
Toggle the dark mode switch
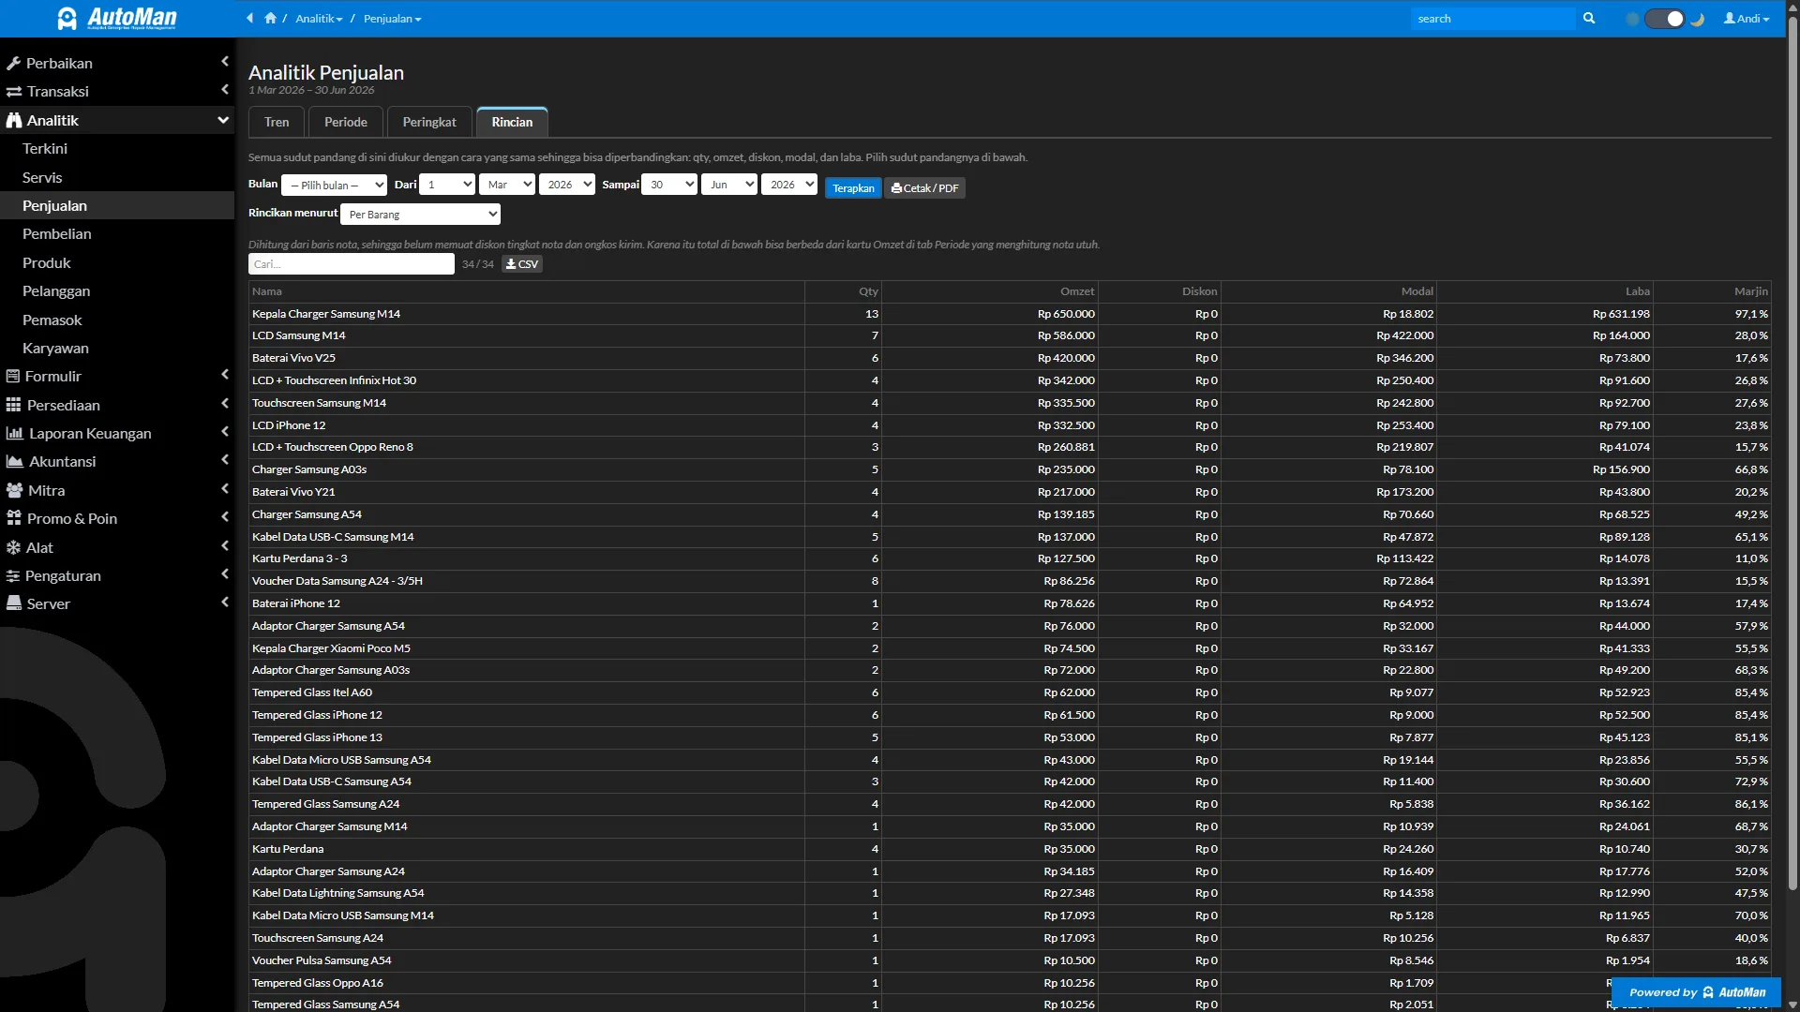(x=1665, y=19)
